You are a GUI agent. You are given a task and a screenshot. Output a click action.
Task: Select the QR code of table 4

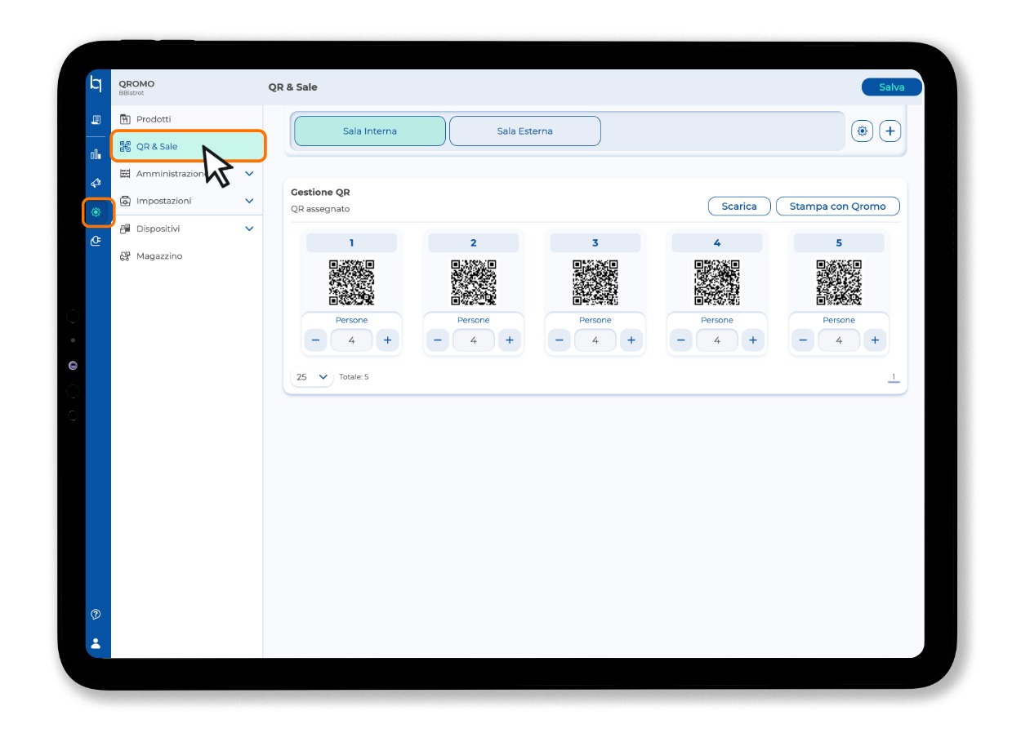point(717,282)
